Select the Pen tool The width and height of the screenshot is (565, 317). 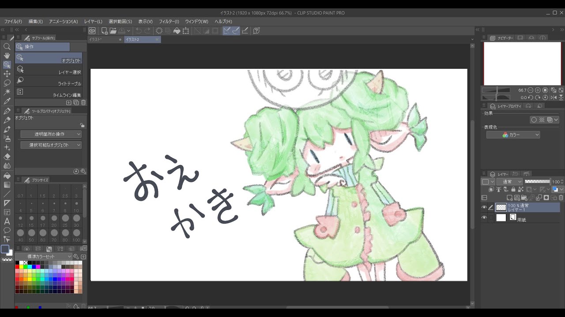coord(7,111)
